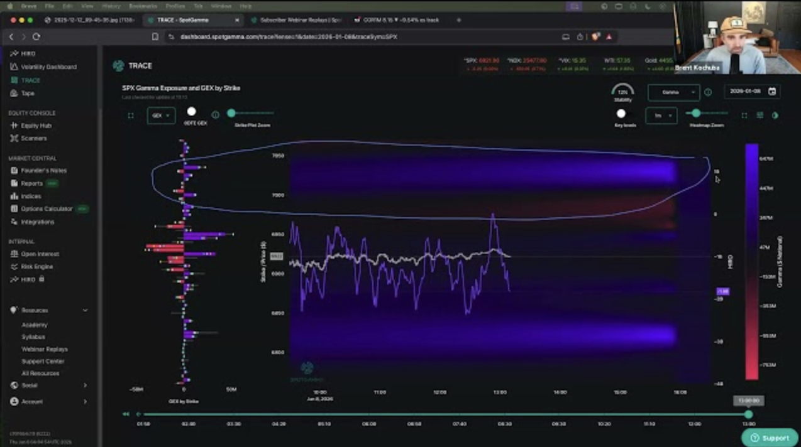Open the calendar date picker icon
The image size is (801, 447).
pyautogui.click(x=772, y=92)
